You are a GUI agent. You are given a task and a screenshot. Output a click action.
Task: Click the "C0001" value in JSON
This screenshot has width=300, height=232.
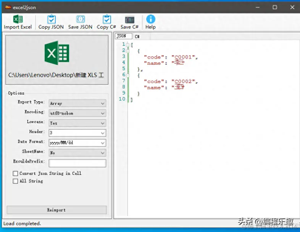click(183, 57)
